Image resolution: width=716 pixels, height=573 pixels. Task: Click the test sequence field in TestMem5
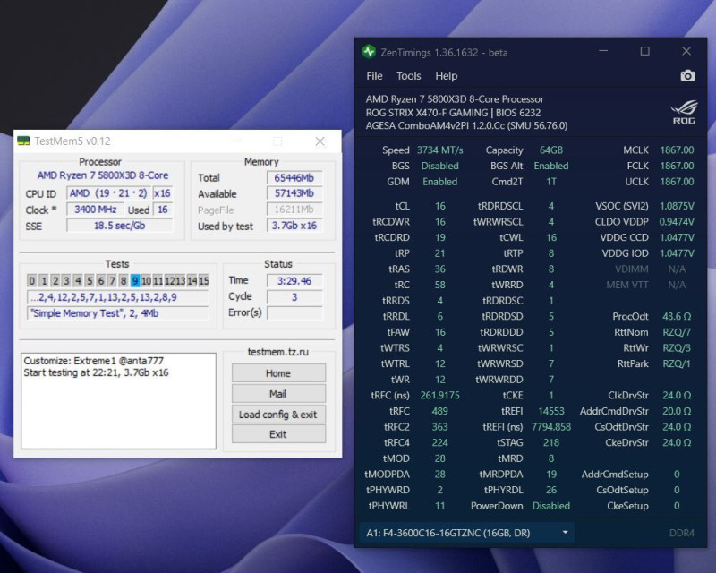118,297
